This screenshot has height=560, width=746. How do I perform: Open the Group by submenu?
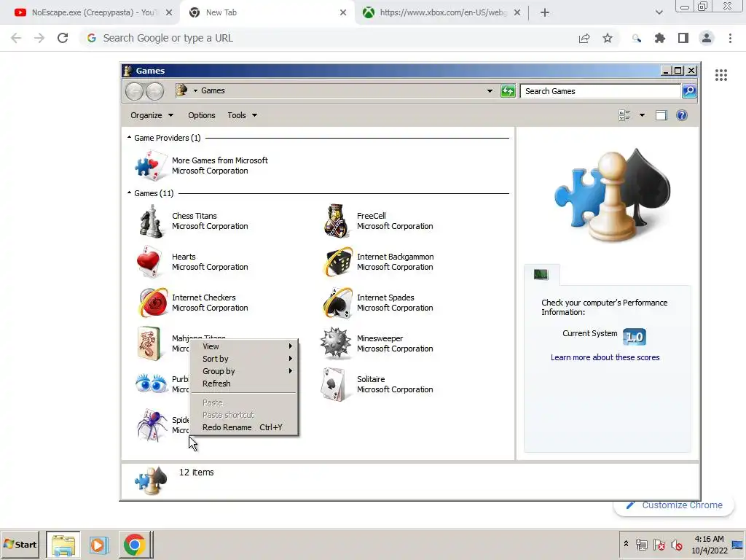coord(244,371)
